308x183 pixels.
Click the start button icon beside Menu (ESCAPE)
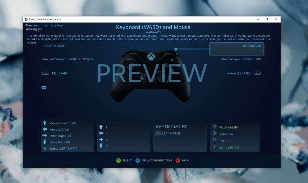click(x=257, y=73)
